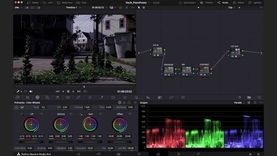Click the Contrast value field

pyautogui.click(x=87, y=107)
